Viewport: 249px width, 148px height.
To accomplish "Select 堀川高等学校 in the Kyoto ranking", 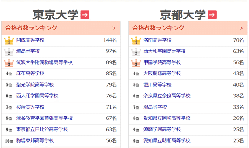I will (157, 84).
